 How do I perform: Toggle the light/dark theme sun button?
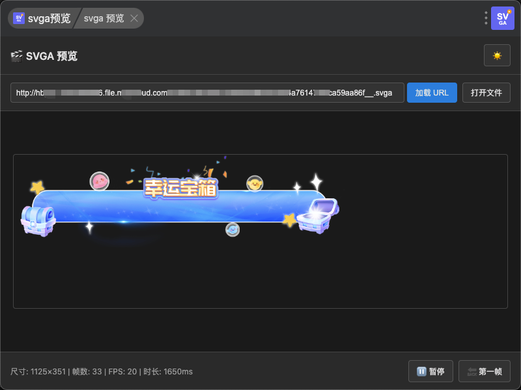(497, 56)
